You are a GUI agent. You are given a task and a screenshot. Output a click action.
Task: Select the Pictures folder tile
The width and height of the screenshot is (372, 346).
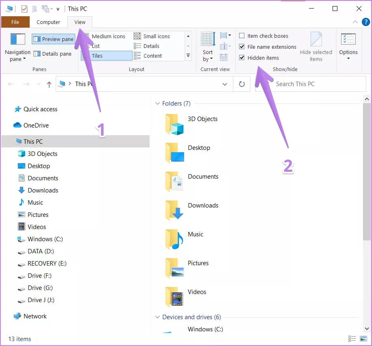(187, 268)
